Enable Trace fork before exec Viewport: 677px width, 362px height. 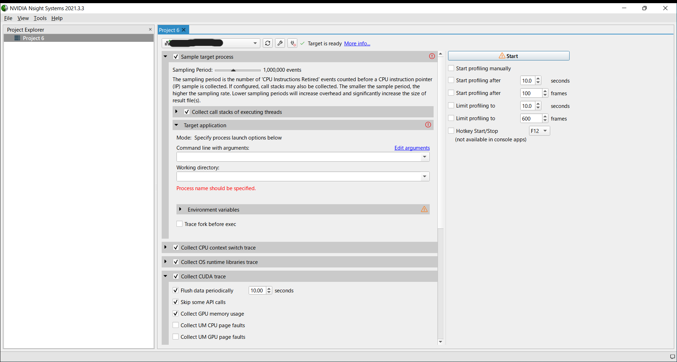[180, 224]
